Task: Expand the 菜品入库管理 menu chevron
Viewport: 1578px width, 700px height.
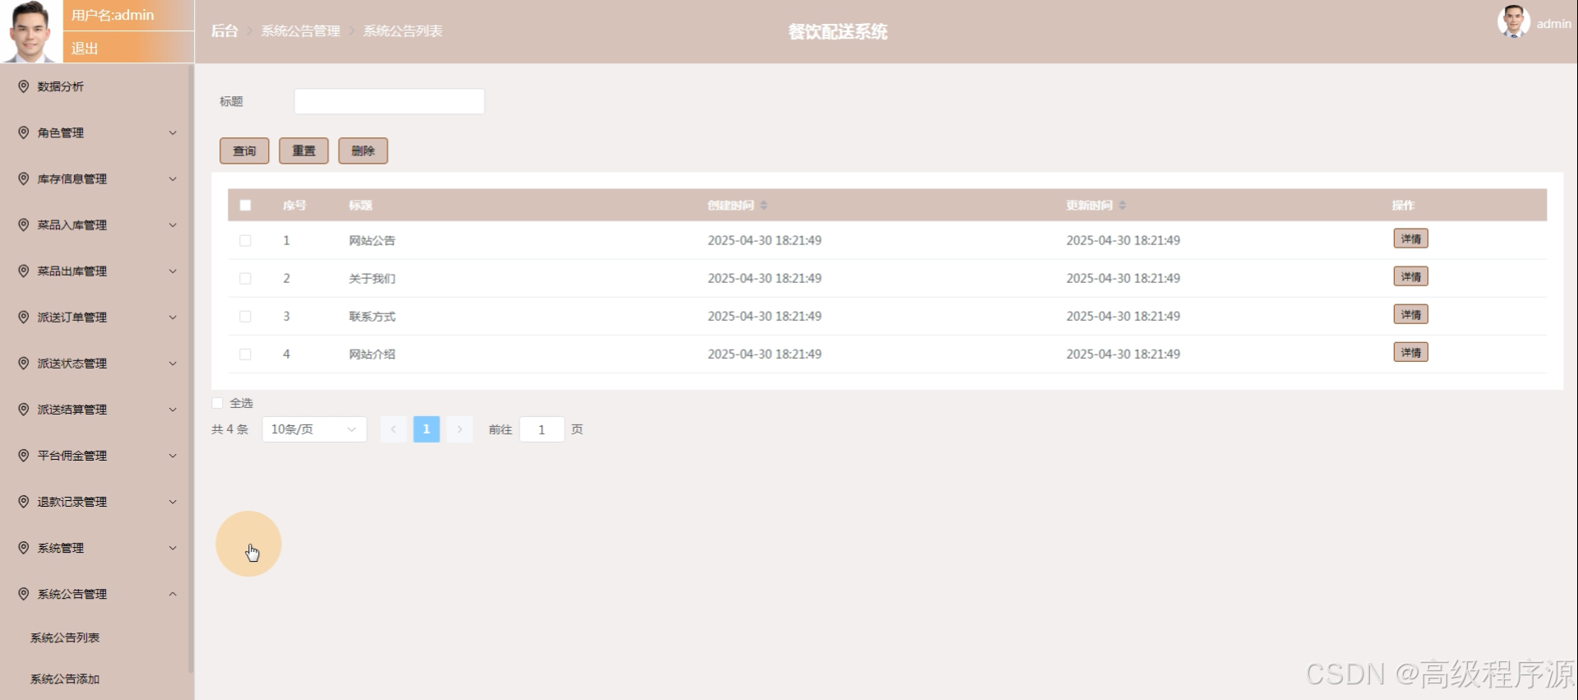Action: (173, 225)
